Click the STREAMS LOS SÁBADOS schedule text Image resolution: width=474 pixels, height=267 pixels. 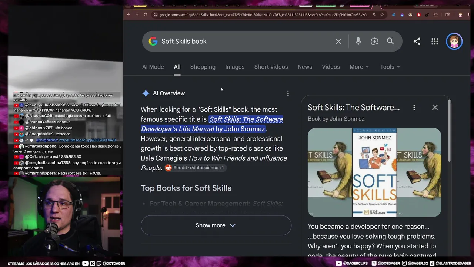[x=43, y=264]
